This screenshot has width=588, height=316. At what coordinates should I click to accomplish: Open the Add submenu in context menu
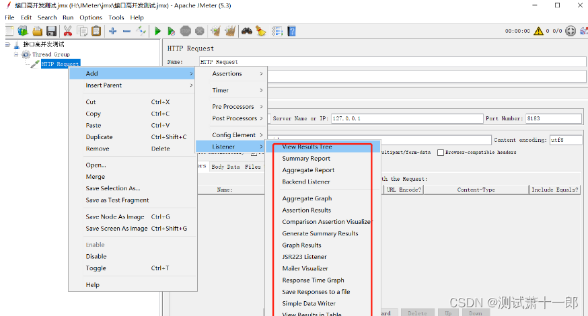[x=132, y=73]
